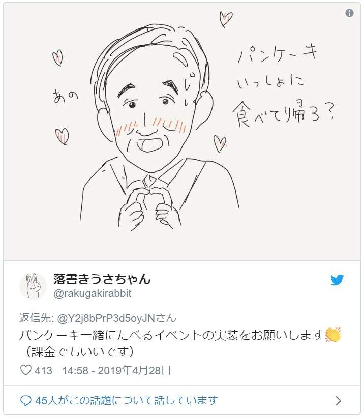Click the 413 like count
364x418 pixels.
coord(44,370)
